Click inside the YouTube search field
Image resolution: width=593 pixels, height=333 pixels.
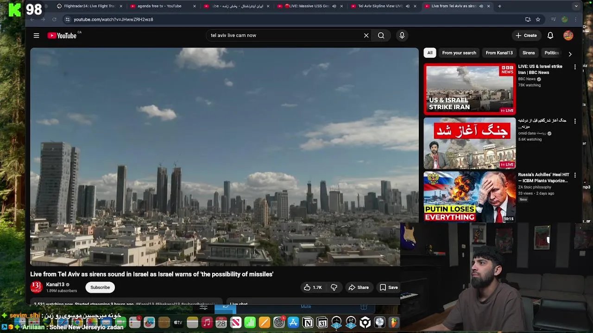point(285,35)
